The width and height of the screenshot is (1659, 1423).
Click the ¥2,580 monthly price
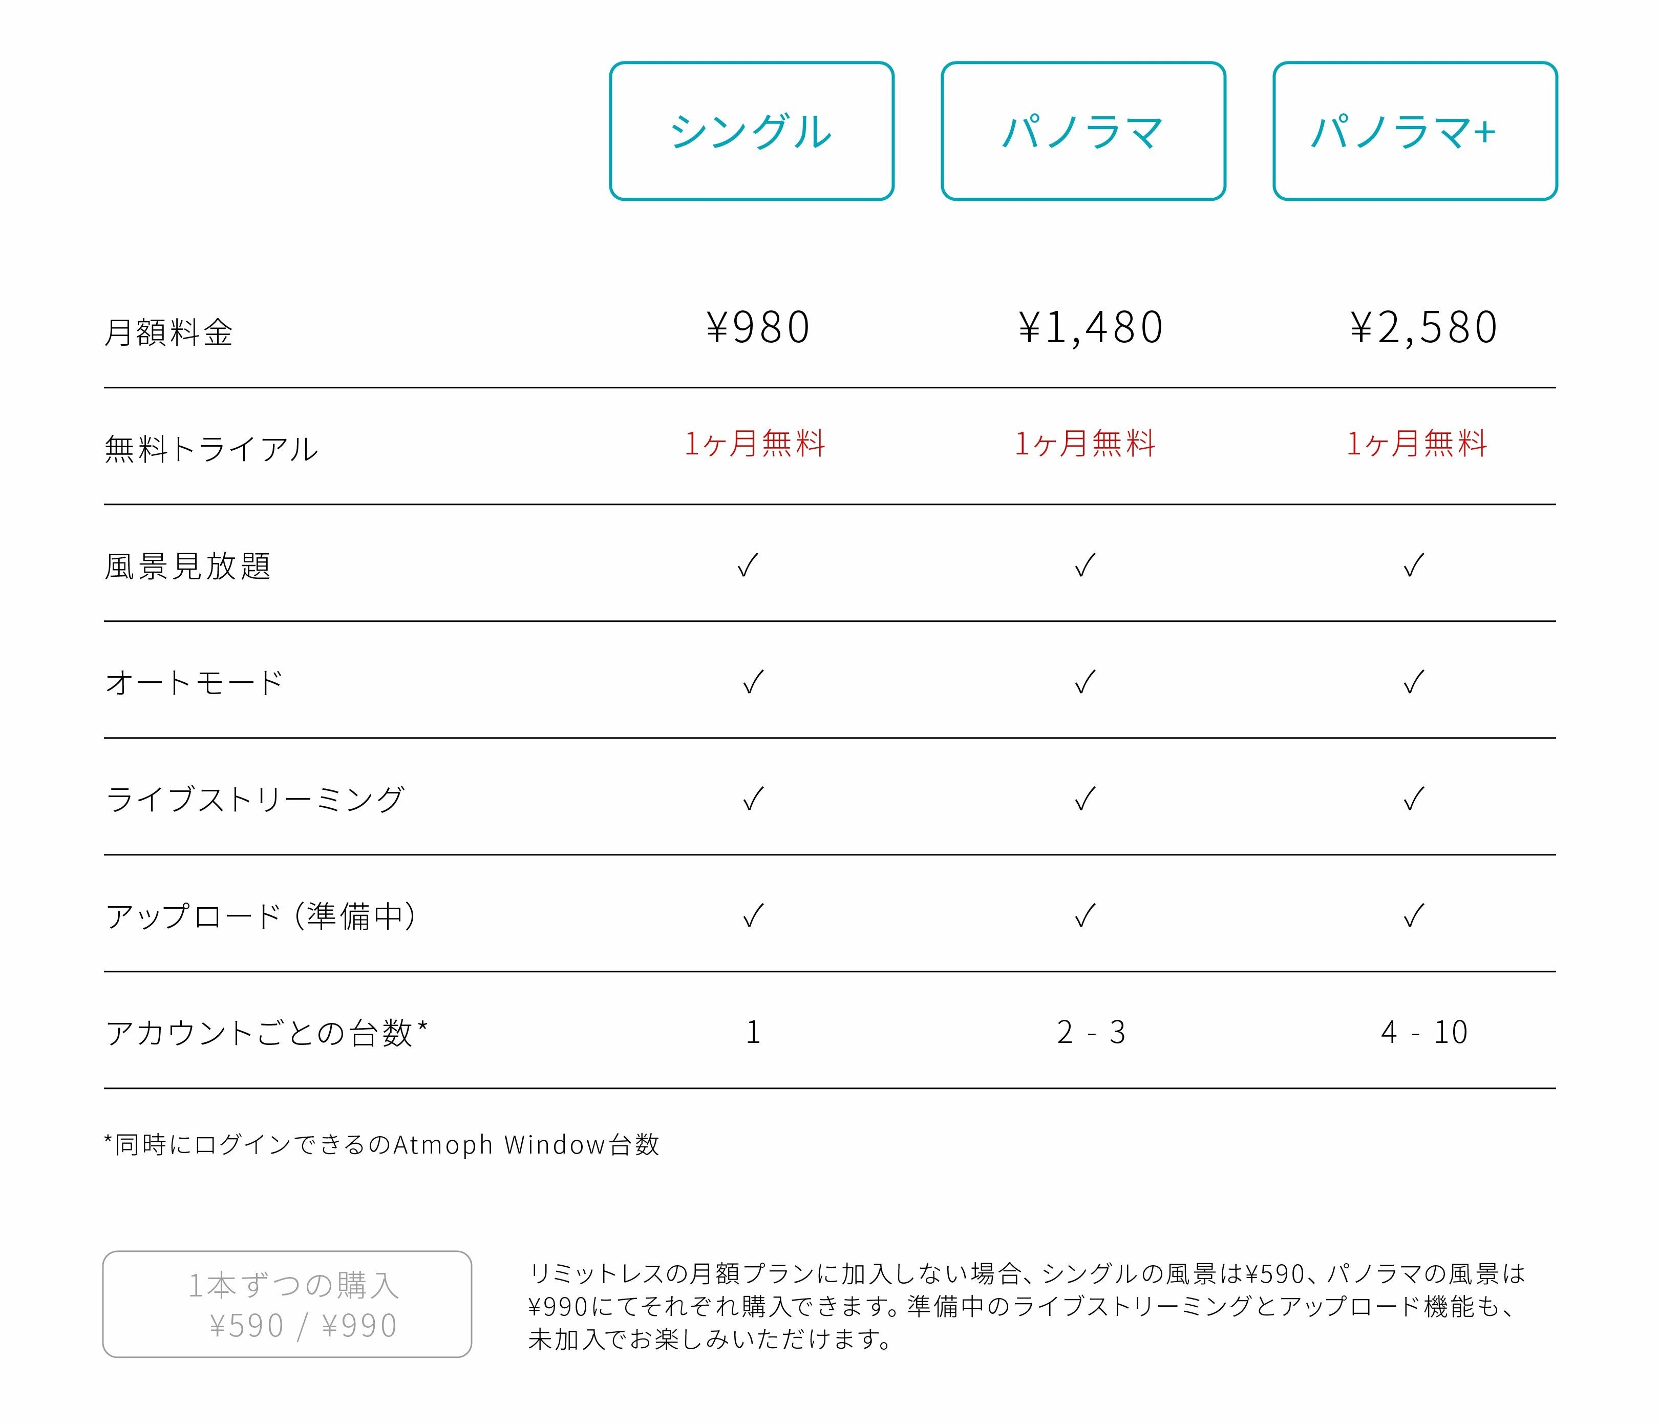(1423, 327)
